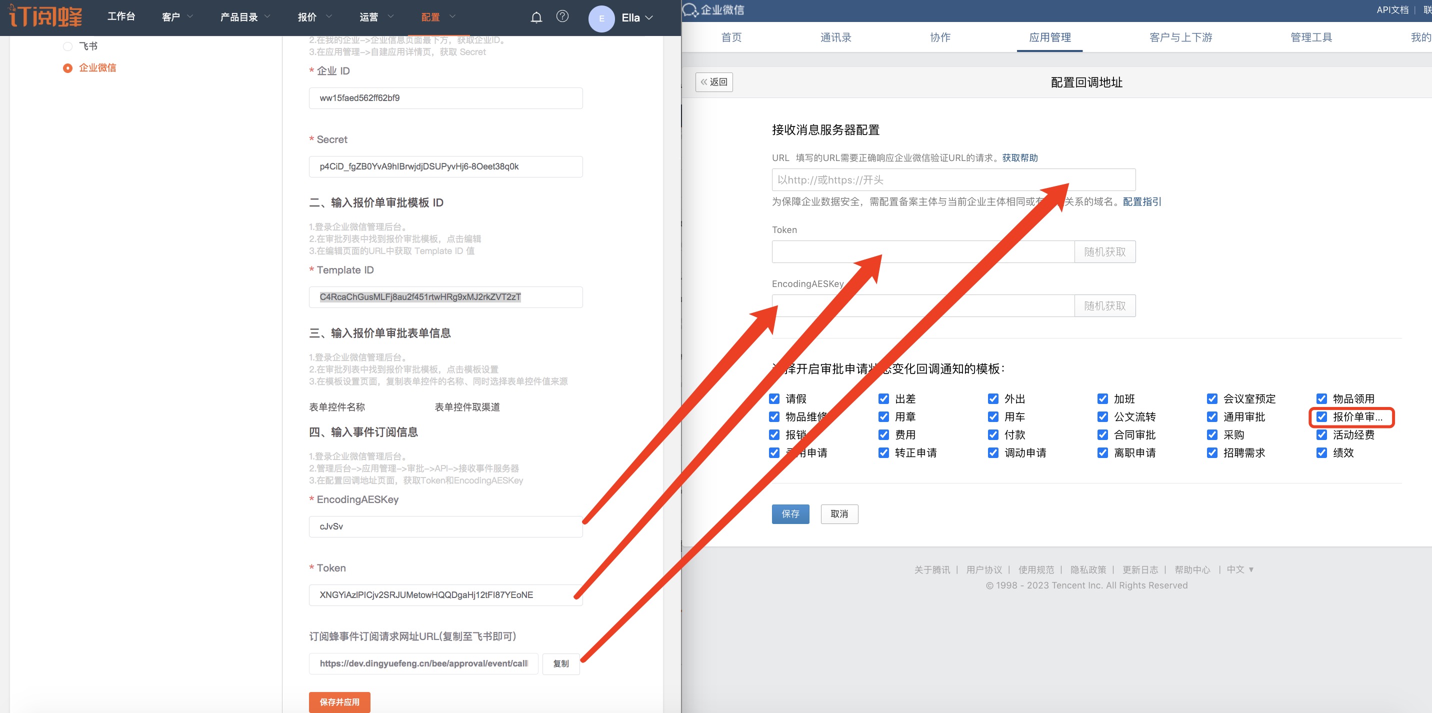
Task: Click the 企业微信 logo icon
Action: 690,9
